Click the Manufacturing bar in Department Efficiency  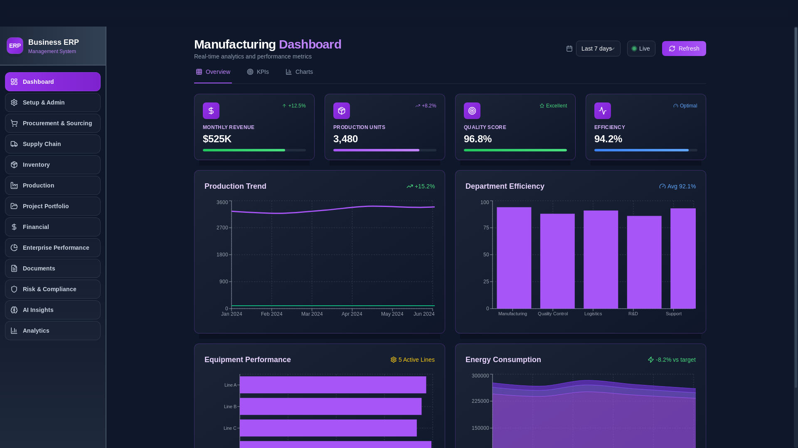coord(514,258)
